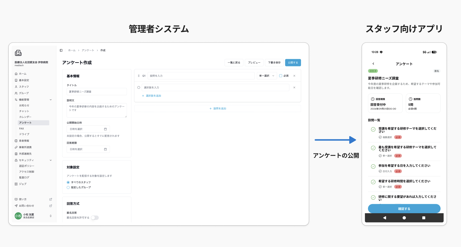Click 設問を追加 to add question
The height and width of the screenshot is (247, 461).
218,109
